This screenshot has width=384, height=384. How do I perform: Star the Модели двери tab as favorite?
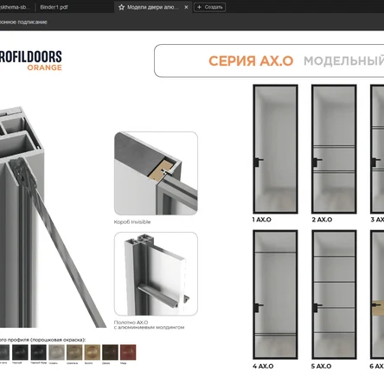click(x=121, y=7)
